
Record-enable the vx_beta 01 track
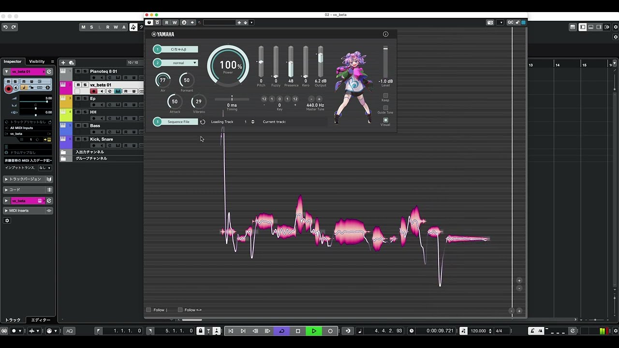pyautogui.click(x=94, y=91)
